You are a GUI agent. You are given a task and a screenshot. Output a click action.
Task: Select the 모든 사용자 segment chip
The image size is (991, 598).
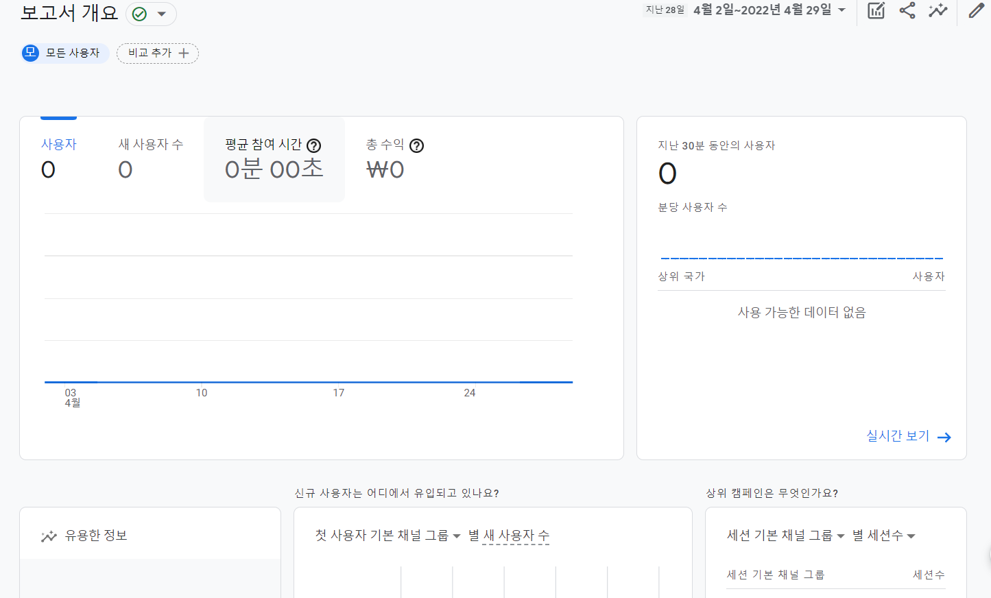[65, 53]
